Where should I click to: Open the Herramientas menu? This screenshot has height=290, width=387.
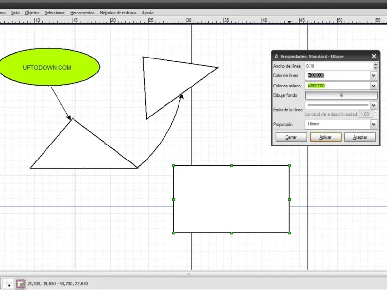coord(82,13)
